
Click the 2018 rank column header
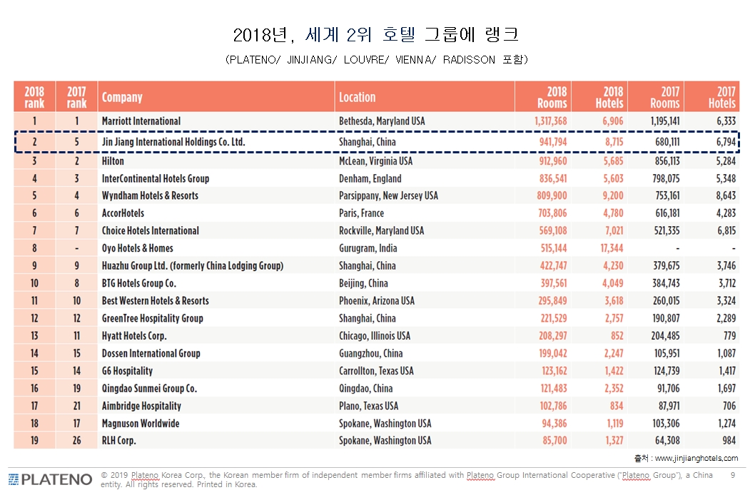point(34,97)
